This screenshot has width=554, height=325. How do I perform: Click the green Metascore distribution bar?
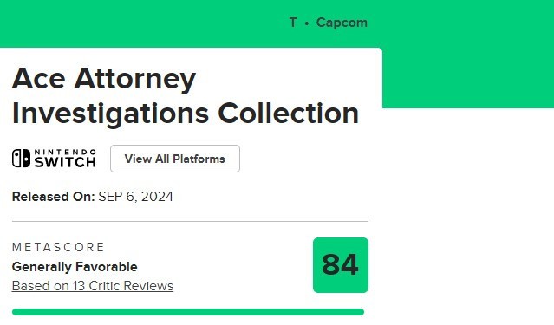click(188, 312)
